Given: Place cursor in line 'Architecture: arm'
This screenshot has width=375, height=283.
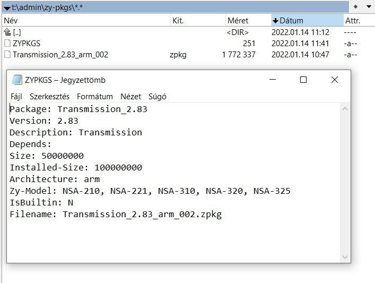Looking at the screenshot, I should (55, 179).
